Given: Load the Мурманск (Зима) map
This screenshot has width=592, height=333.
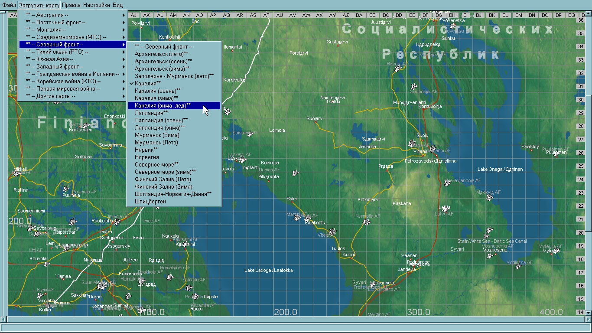Looking at the screenshot, I should [174, 135].
